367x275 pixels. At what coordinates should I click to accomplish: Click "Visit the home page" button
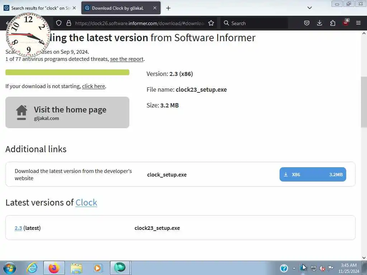pyautogui.click(x=67, y=112)
